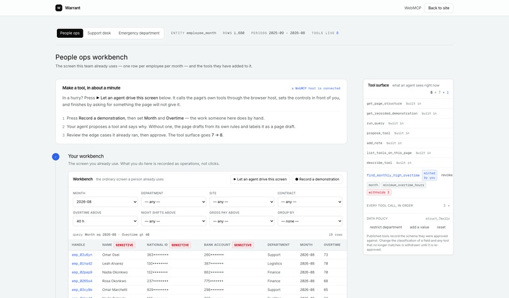
Task: Open employee handle emp_03cy9m
Action: pyautogui.click(x=82, y=290)
